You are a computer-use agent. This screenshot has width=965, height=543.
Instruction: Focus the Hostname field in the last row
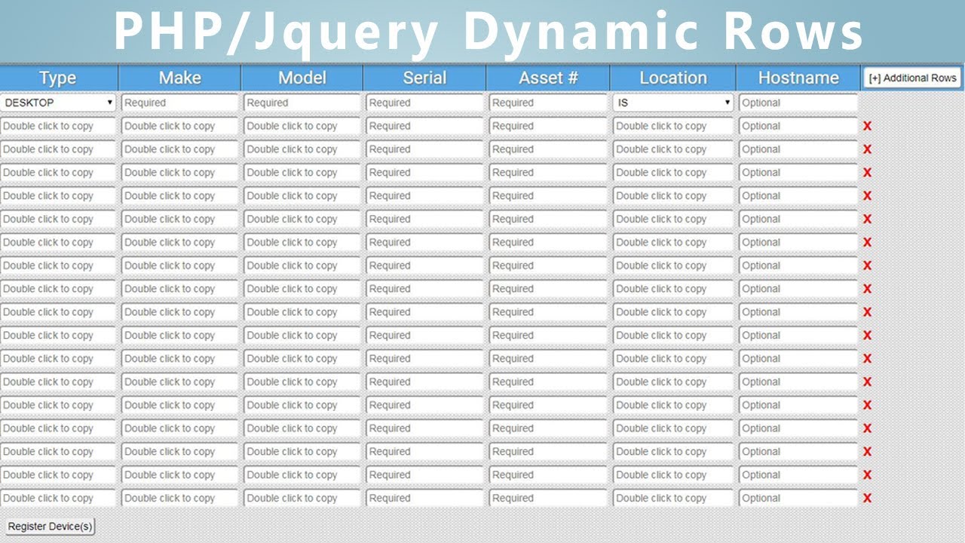(x=798, y=499)
